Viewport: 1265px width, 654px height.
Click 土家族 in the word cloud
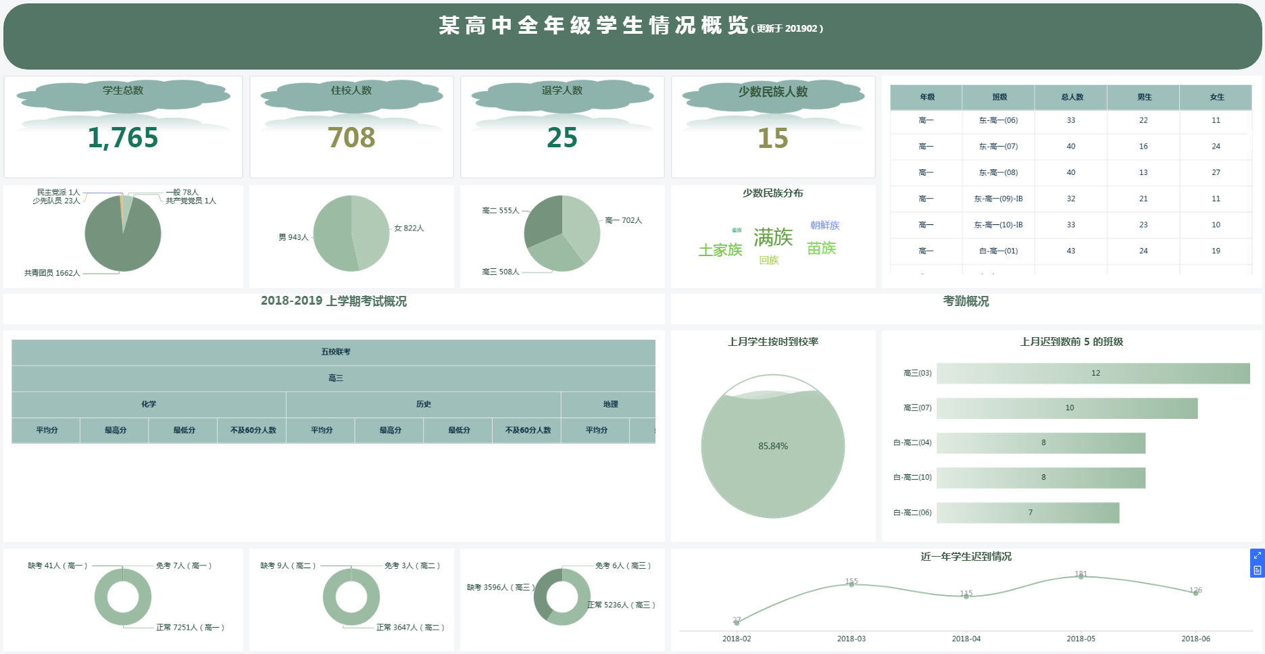pos(720,250)
